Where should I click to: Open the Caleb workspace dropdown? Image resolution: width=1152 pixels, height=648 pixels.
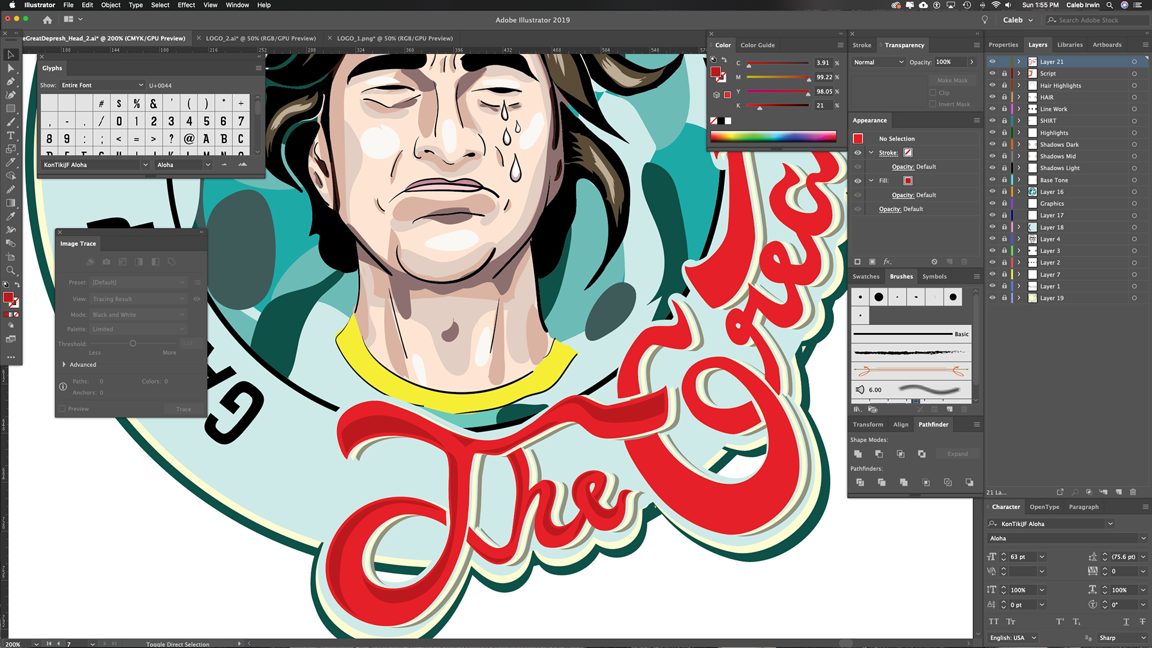tap(1018, 20)
